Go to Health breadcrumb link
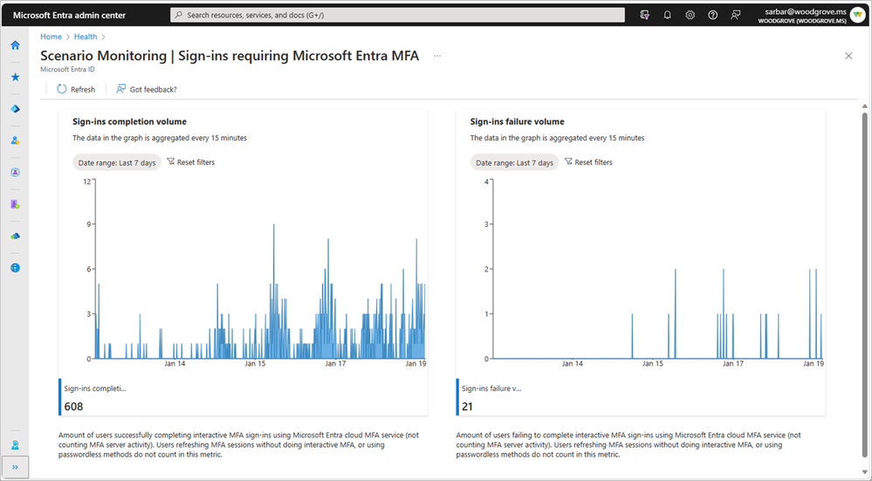Viewport: 872px width, 481px height. click(x=86, y=37)
